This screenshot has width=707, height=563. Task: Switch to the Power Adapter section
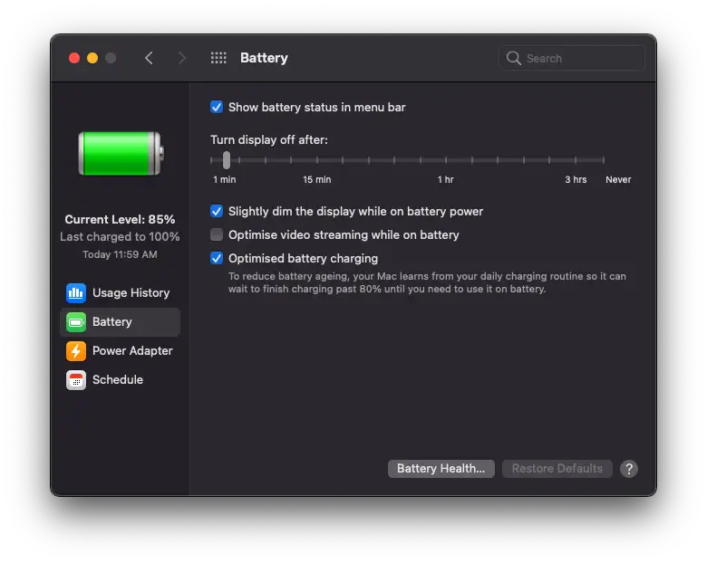tap(120, 351)
